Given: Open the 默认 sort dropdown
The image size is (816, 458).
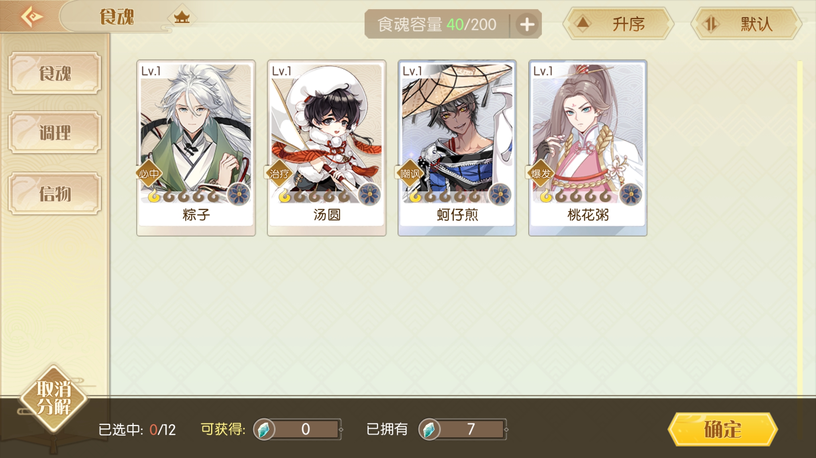Looking at the screenshot, I should tap(746, 24).
